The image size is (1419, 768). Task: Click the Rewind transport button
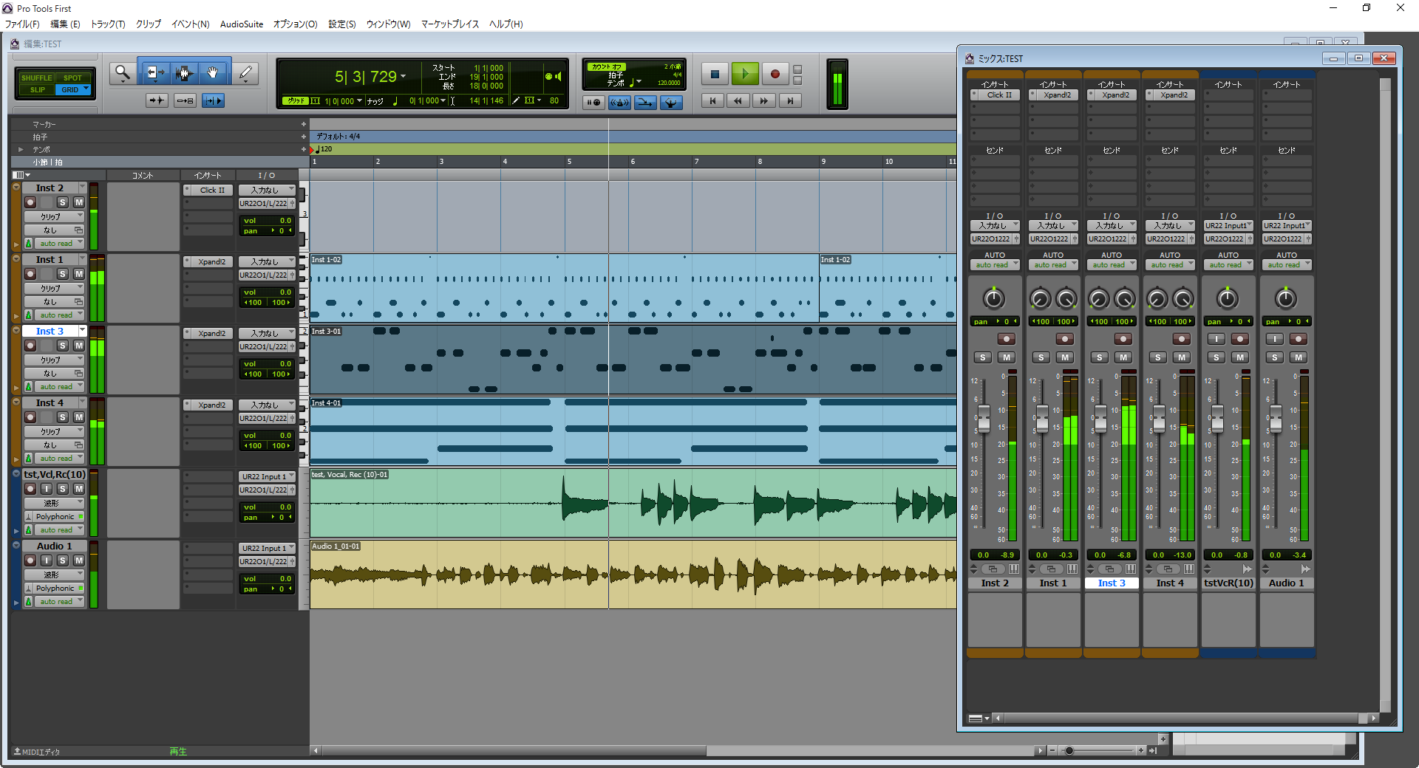738,101
